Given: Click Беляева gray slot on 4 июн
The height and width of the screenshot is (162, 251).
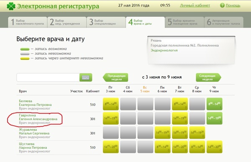Looking at the screenshot, I should coord(128,104).
